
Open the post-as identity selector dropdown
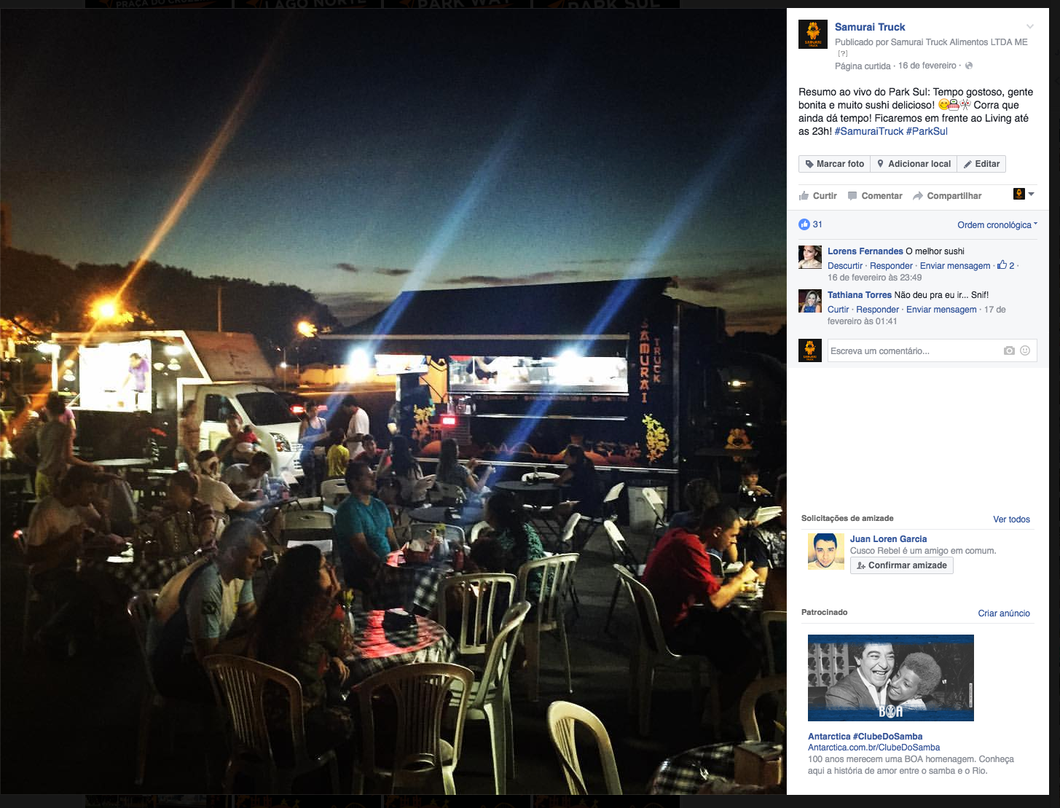[1024, 194]
